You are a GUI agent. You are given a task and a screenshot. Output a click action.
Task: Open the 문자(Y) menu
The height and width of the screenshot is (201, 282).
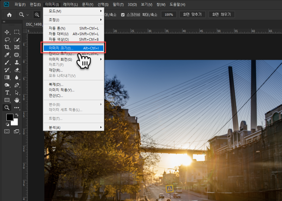pyautogui.click(x=87, y=5)
